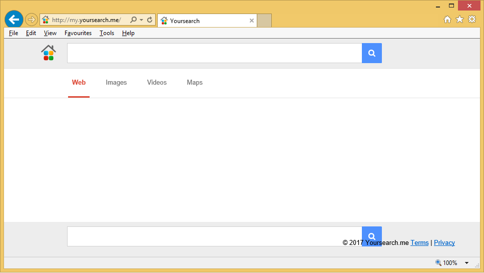
Task: Open the Tools menu
Action: coord(107,33)
